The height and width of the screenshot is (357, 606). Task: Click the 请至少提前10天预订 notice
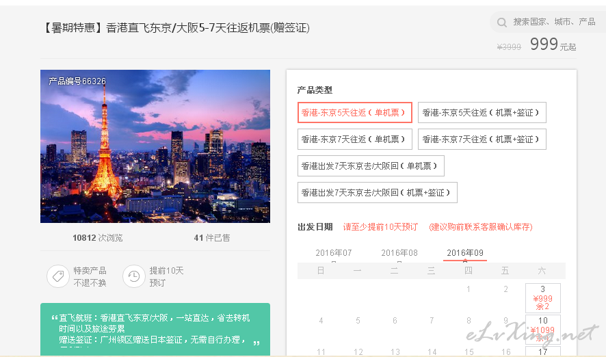click(380, 227)
